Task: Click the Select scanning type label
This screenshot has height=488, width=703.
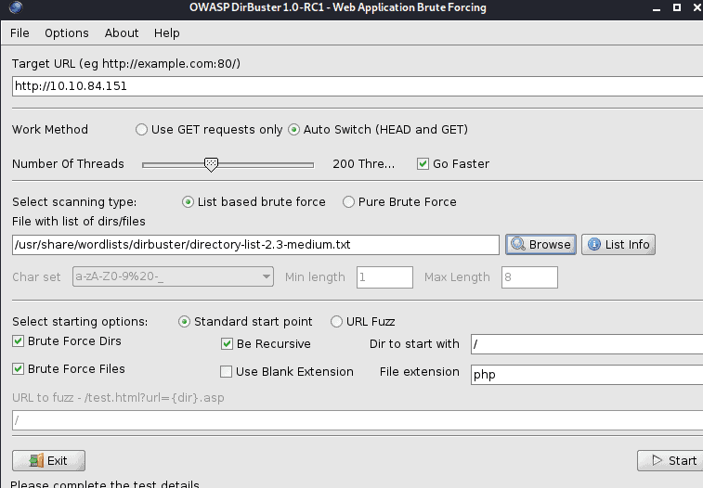Action: click(x=74, y=202)
